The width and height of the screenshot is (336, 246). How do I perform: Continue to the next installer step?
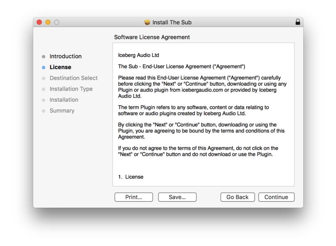point(276,197)
